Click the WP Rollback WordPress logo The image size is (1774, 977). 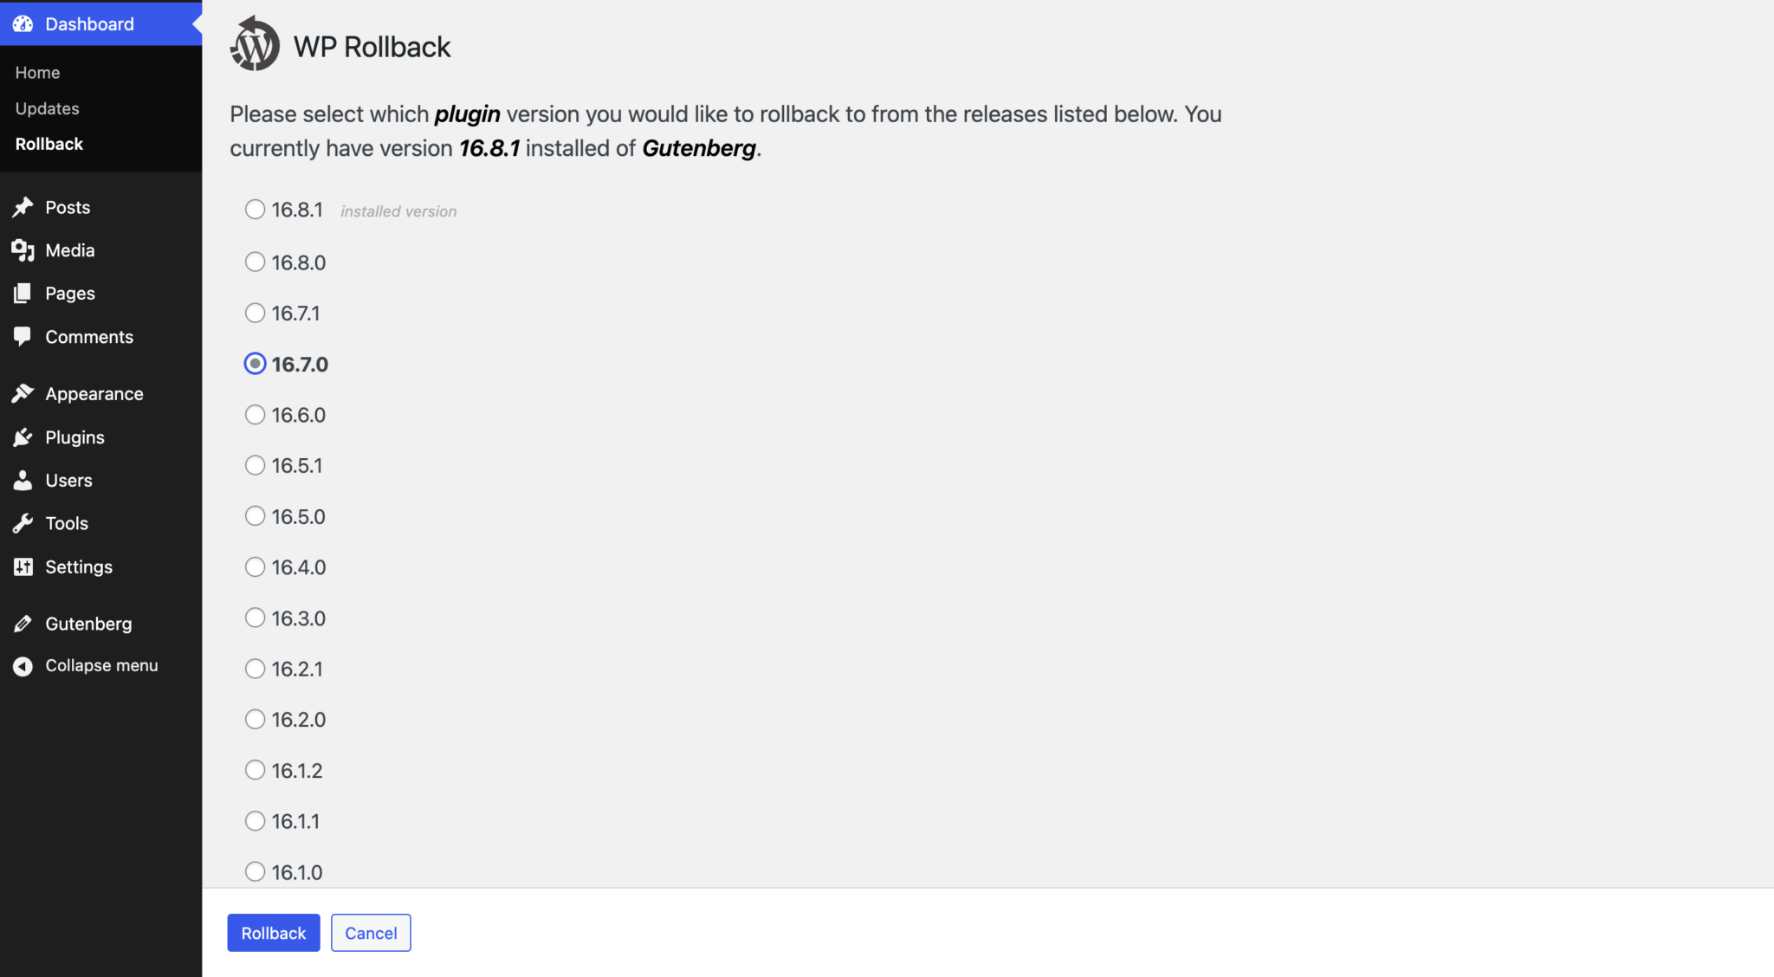click(x=255, y=43)
